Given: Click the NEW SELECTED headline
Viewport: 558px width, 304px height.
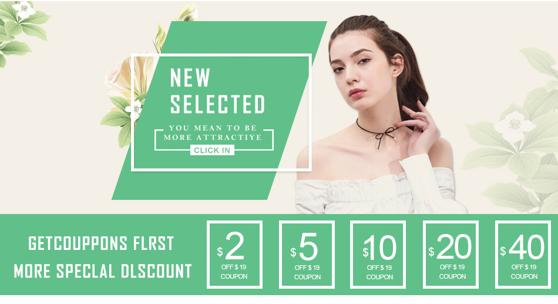Looking at the screenshot, I should [x=217, y=91].
